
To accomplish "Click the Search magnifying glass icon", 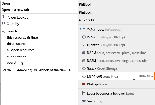I will (3, 31).
